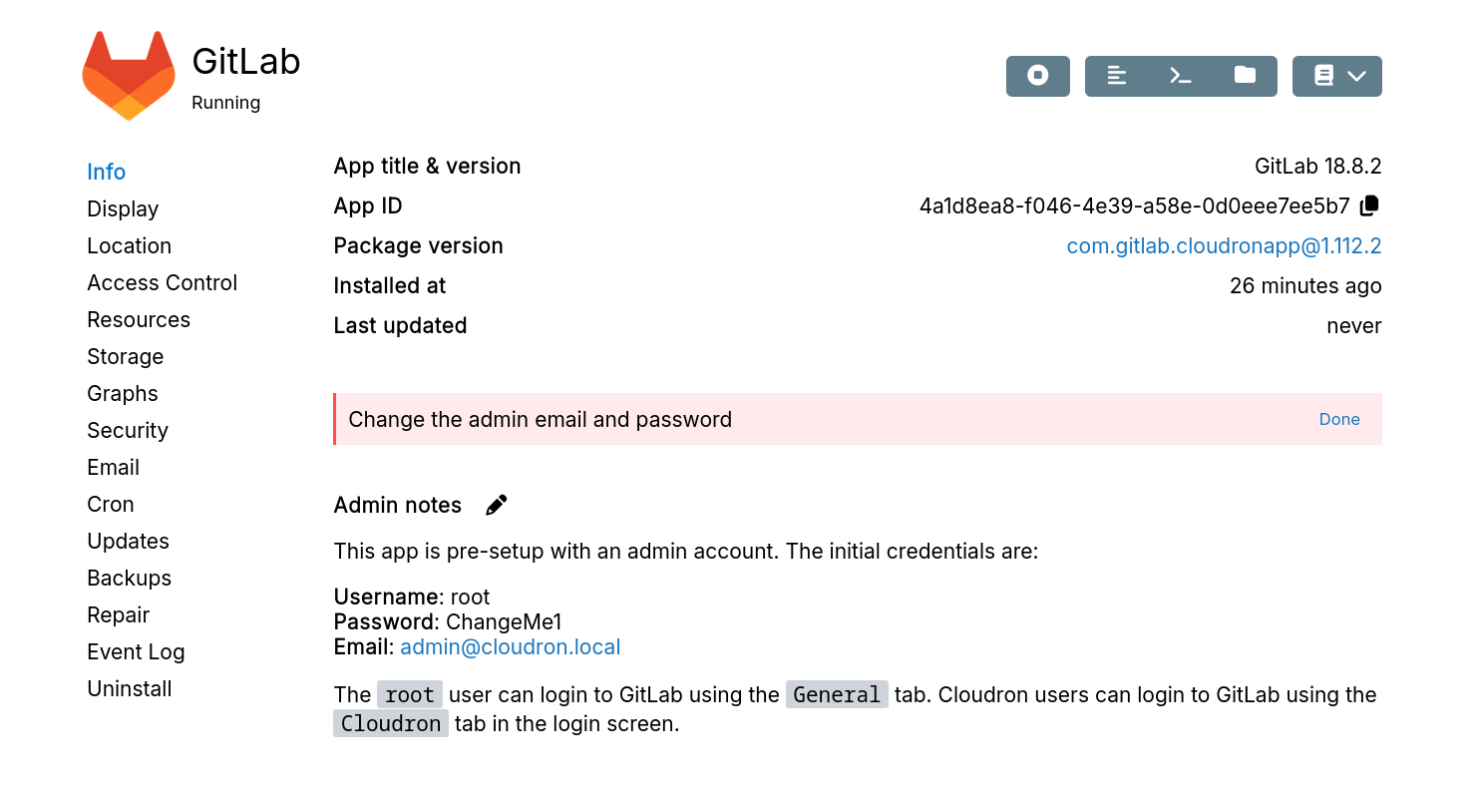Click the admin@cloudron.local email link

tap(511, 646)
